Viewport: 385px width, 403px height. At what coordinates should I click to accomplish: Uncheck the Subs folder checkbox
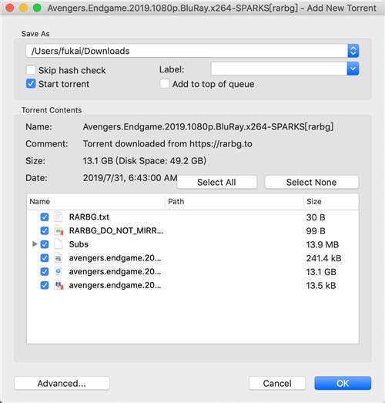point(45,244)
